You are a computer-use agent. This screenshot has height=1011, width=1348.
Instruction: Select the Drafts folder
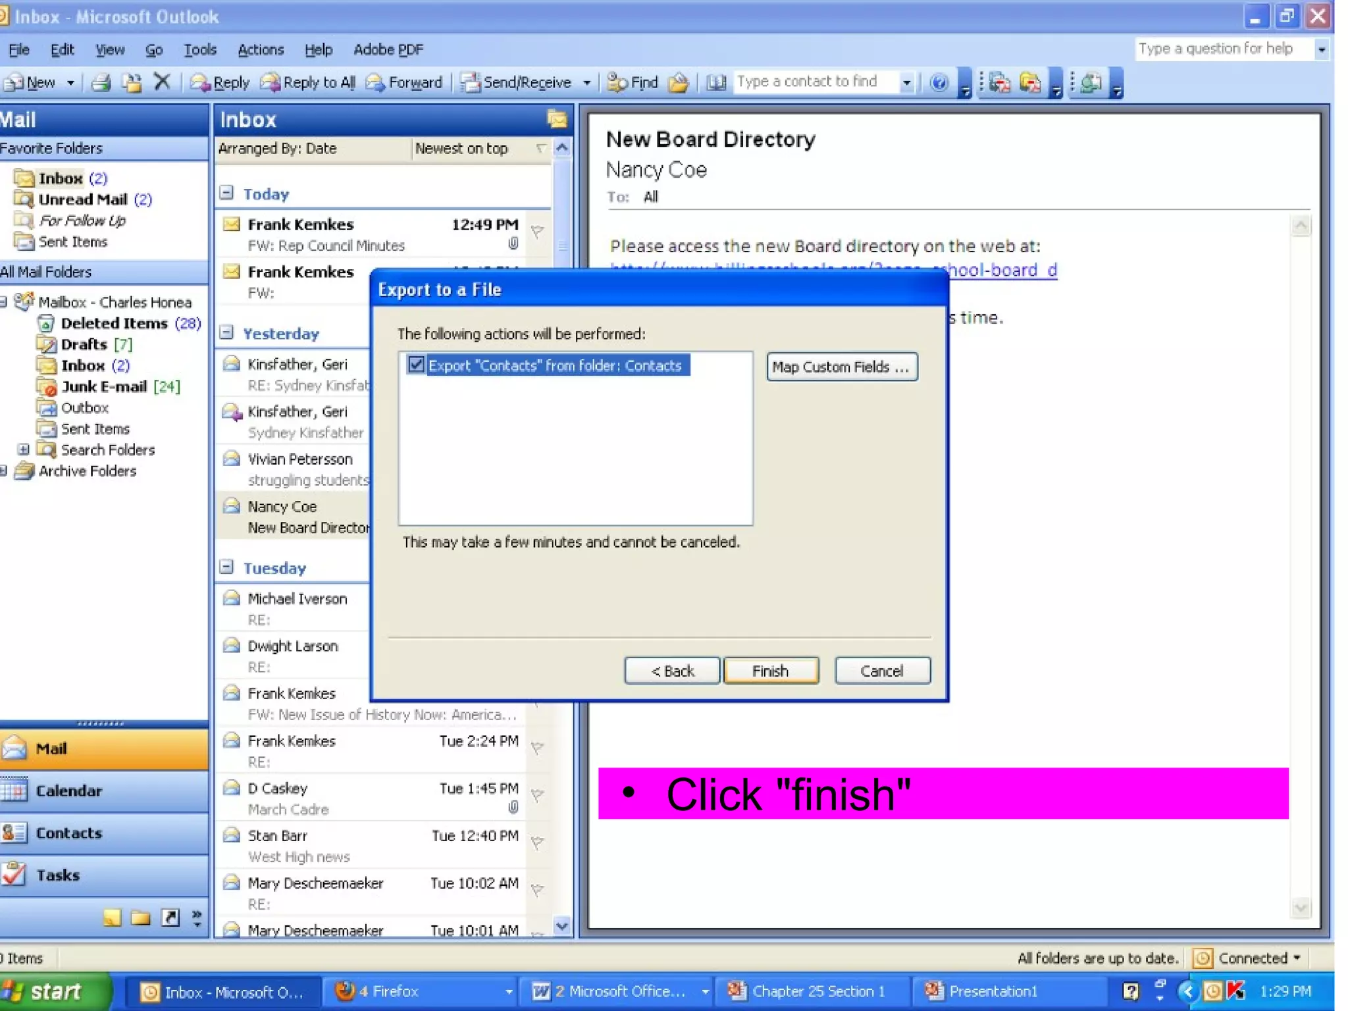84,344
